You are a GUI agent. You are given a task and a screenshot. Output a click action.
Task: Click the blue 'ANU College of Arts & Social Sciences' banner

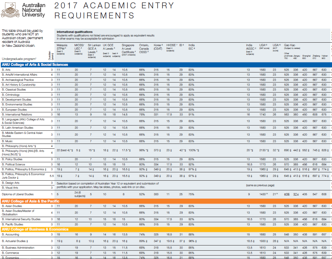click(x=166, y=65)
